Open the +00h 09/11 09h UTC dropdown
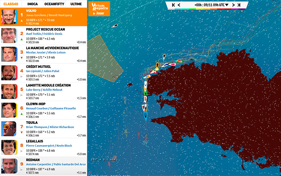The width and height of the screenshot is (281, 176). [x=211, y=5]
